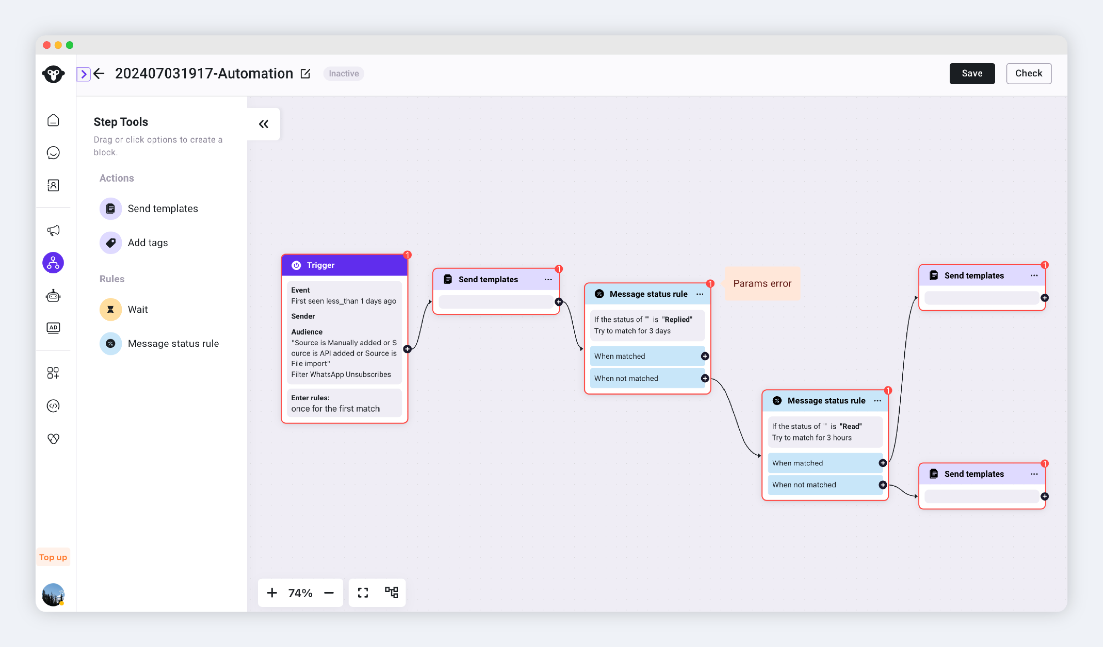Zoom in canvas with plus button

pos(271,592)
